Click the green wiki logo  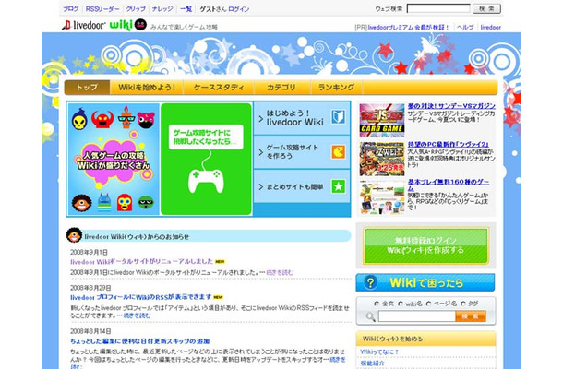pos(121,25)
